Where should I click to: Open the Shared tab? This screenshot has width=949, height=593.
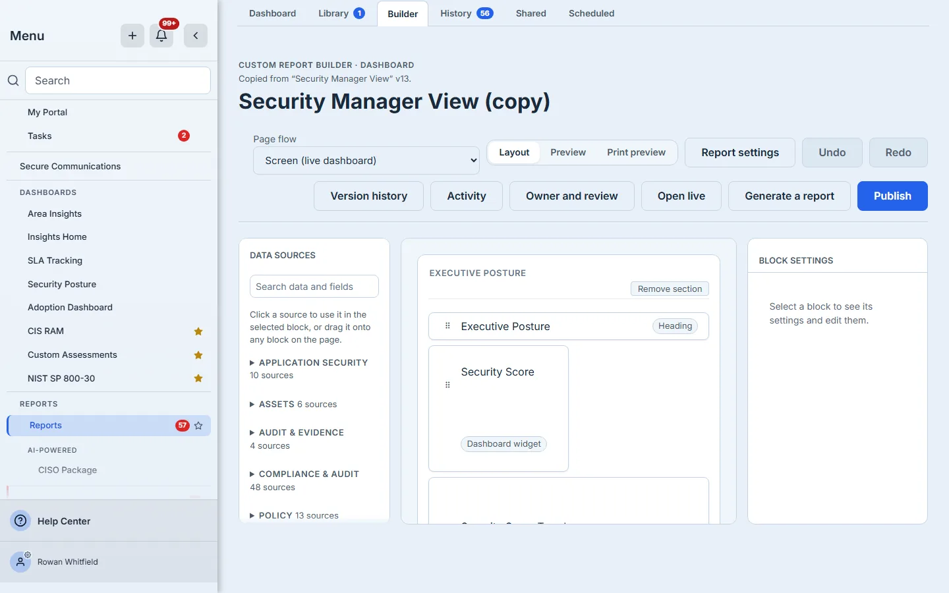(x=531, y=13)
